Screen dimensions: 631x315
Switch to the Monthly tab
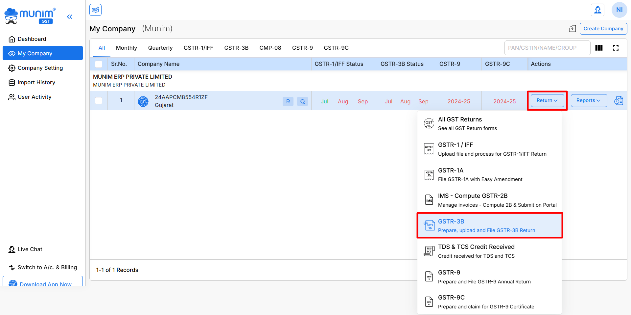tap(127, 48)
